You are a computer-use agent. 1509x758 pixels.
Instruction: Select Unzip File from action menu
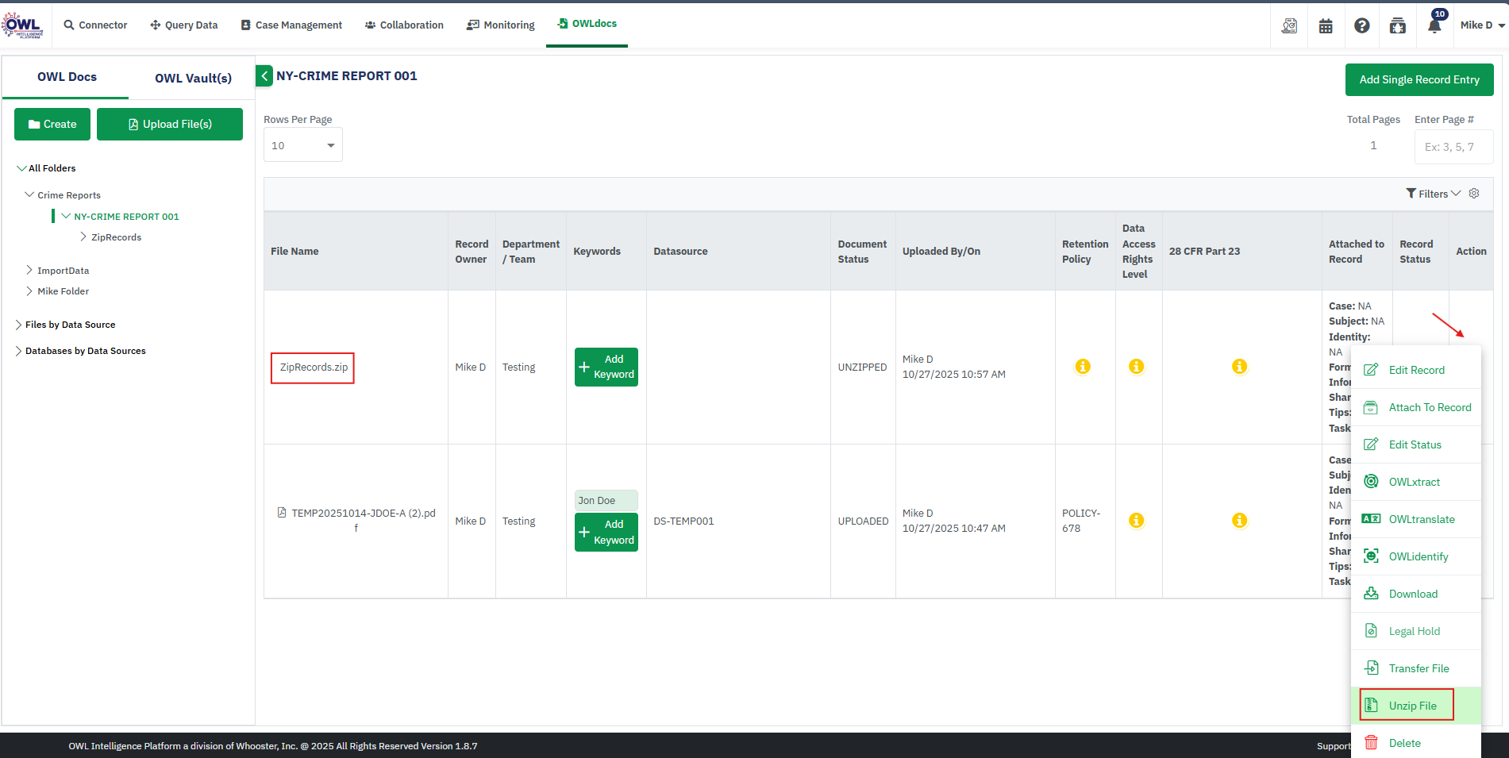click(x=1412, y=706)
